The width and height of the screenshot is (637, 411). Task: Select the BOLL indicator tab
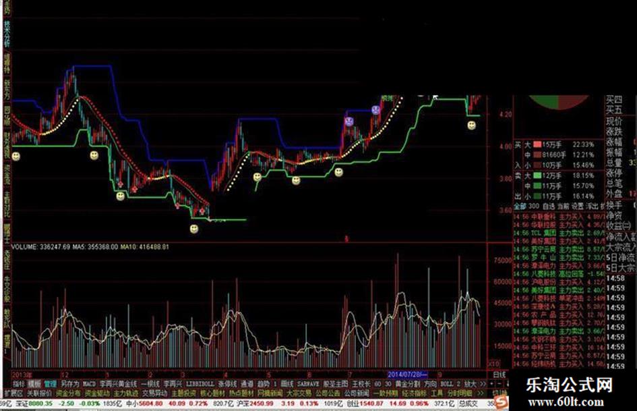point(447,384)
